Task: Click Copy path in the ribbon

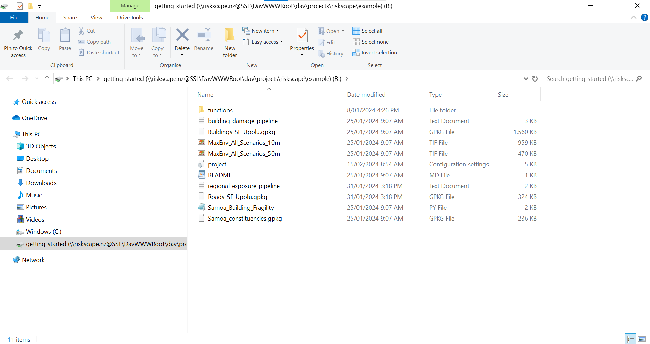Action: (94, 42)
